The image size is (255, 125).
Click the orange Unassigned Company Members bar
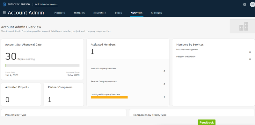[109, 97]
